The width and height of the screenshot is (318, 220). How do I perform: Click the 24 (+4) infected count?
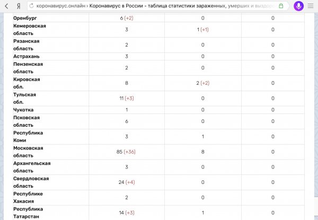[127, 182]
